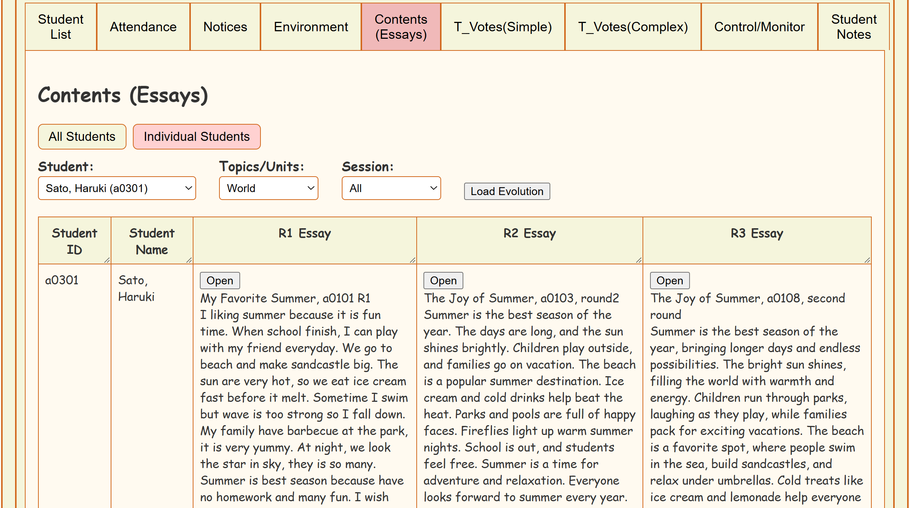Viewport: 909px width, 508px height.
Task: Click resize handle on Student Name column
Action: coord(189,260)
